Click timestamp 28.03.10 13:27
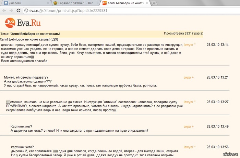 coord(217,102)
